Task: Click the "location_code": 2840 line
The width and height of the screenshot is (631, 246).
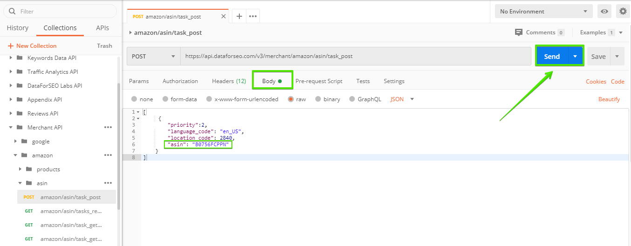Action: (201, 138)
